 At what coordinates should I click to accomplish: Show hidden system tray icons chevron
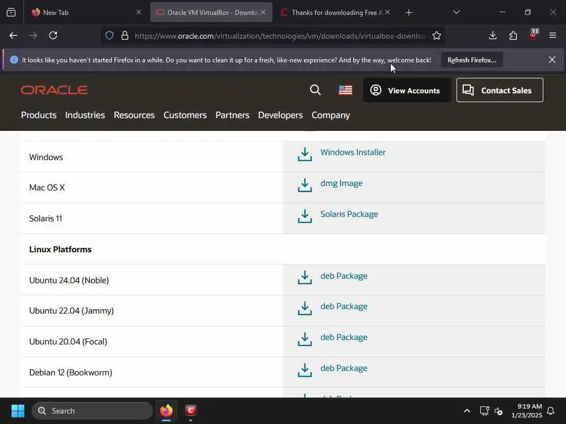467,411
